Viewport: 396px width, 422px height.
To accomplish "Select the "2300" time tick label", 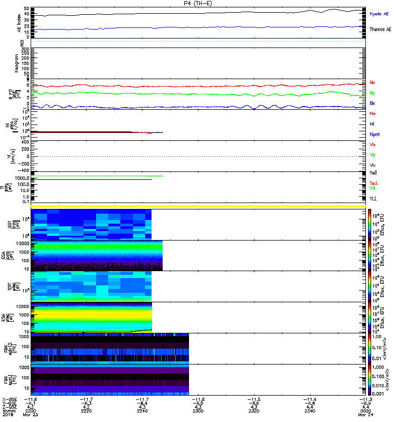I will [198, 411].
